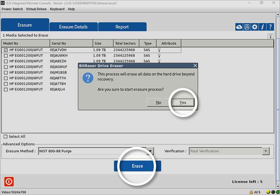This screenshot has width=280, height=195.
Task: Open the settings gear icon
Action: [255, 27]
